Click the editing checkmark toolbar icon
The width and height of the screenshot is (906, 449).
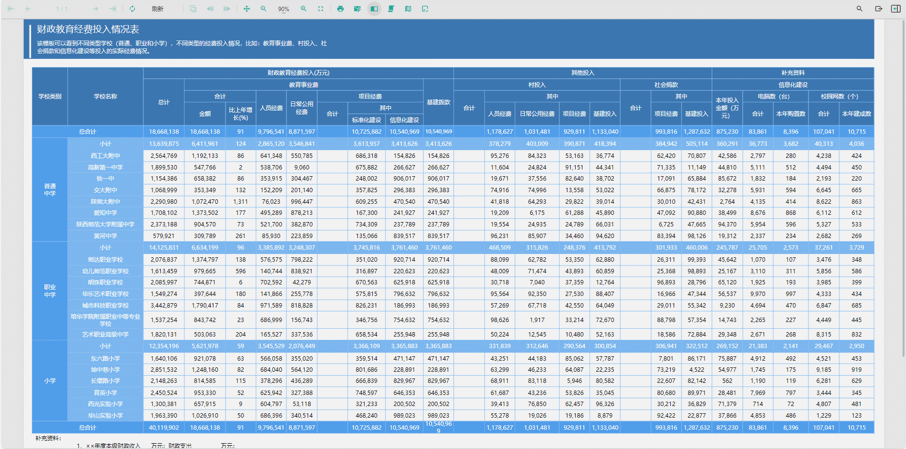[425, 9]
